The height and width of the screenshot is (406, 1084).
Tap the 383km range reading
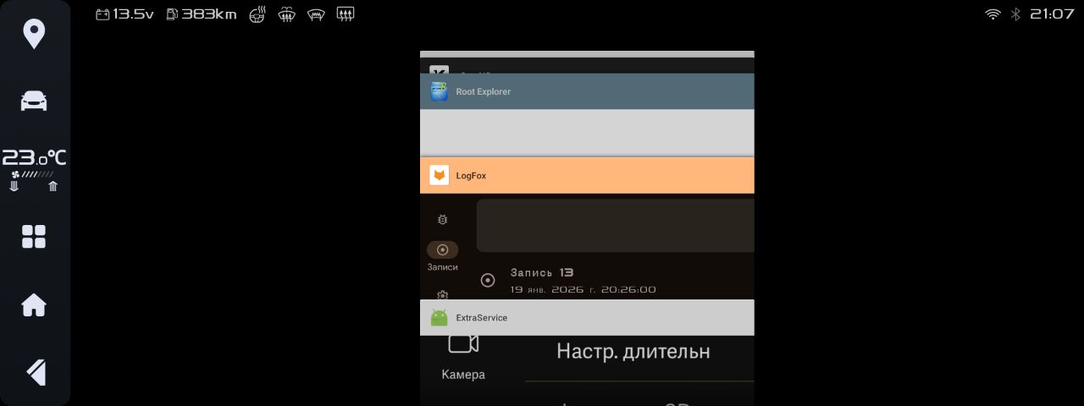click(209, 14)
